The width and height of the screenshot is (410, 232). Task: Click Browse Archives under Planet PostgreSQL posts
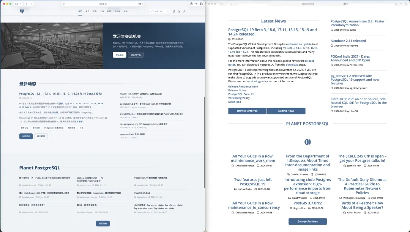coord(307,221)
